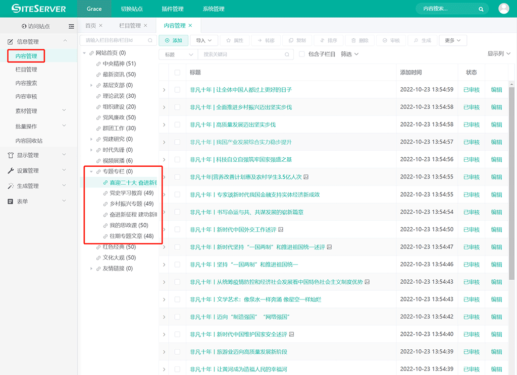Open the 显示列 column dropdown
Viewport: 517px width, 375px height.
click(499, 54)
